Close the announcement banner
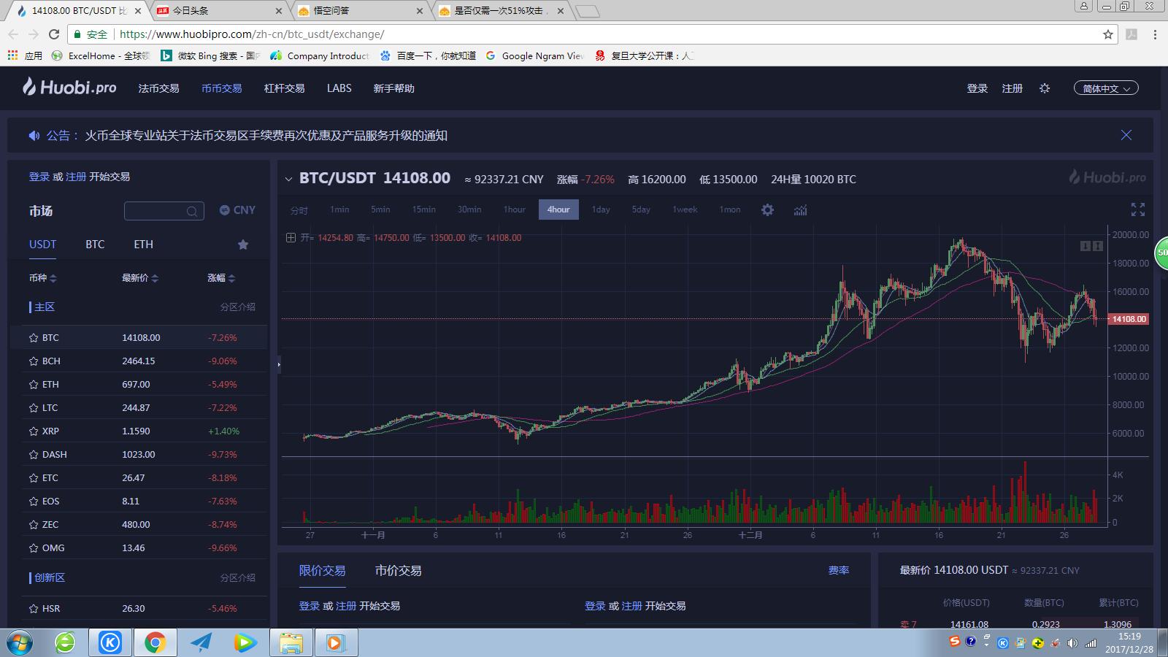Viewport: 1168px width, 657px height. (x=1126, y=135)
